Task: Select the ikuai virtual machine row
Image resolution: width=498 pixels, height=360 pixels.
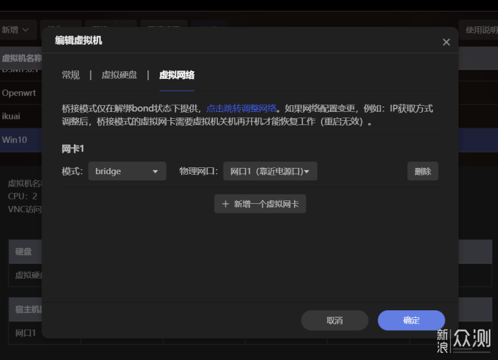Action: pos(14,115)
